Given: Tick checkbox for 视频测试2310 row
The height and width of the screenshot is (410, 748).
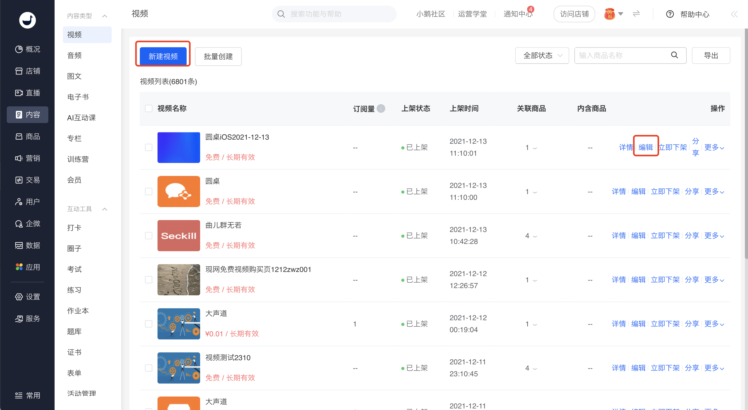Looking at the screenshot, I should point(148,368).
